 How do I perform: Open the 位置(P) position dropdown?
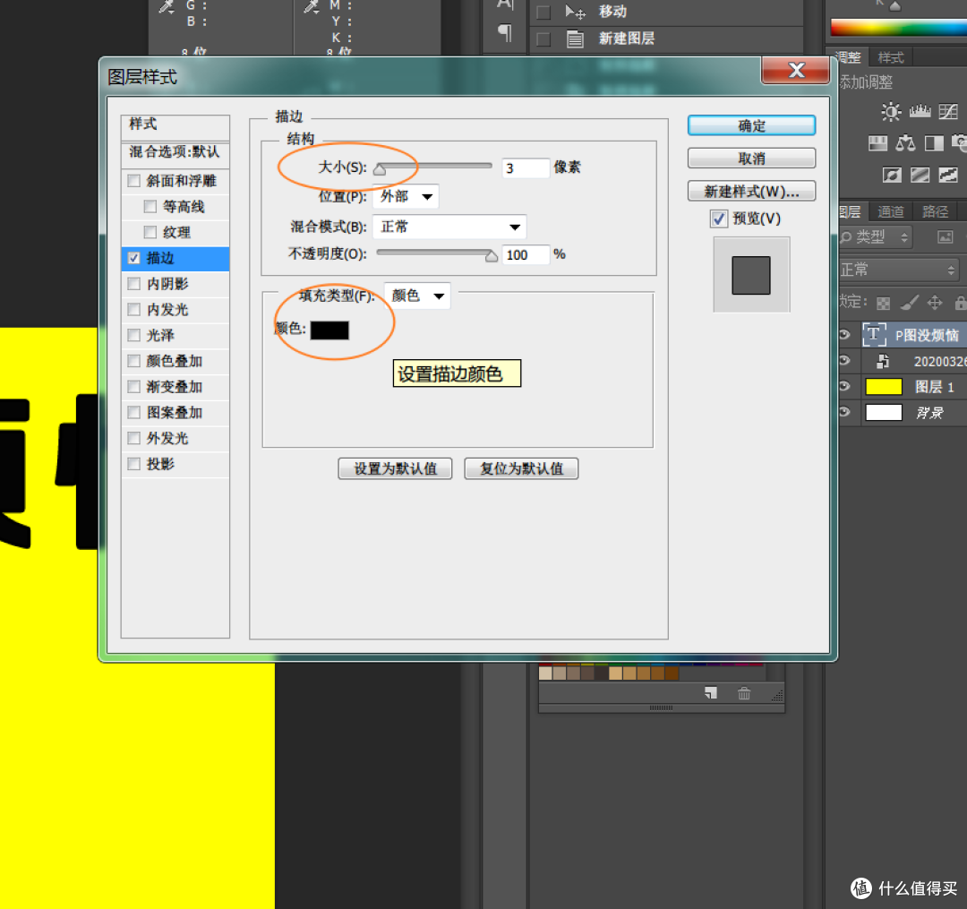tap(406, 196)
